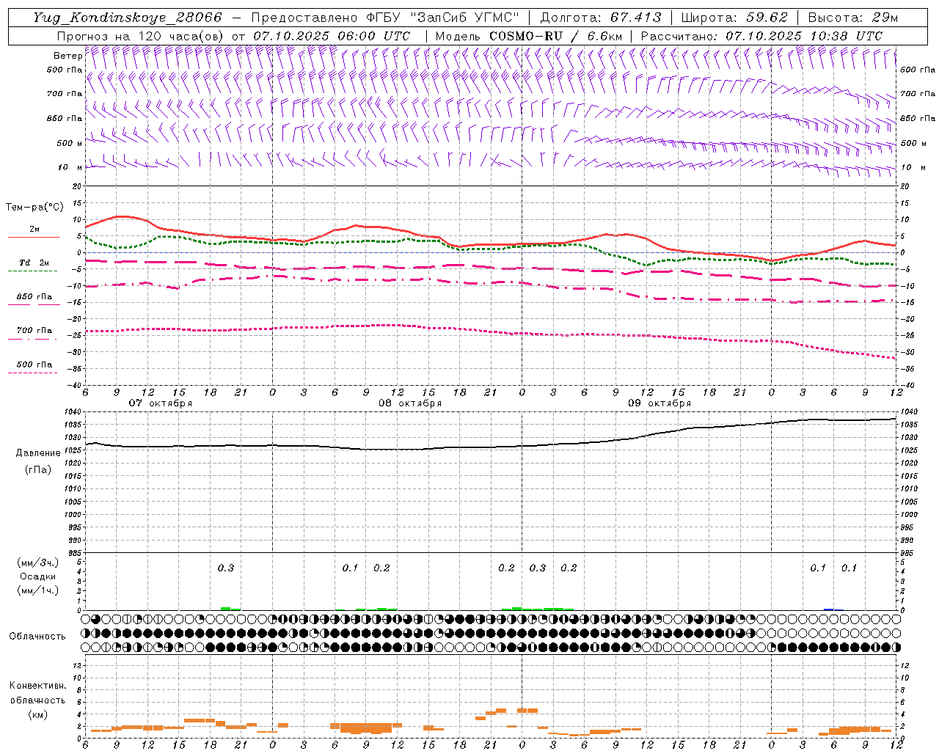
Task: Click the Td 2м dew point legend entry
Action: 34,263
